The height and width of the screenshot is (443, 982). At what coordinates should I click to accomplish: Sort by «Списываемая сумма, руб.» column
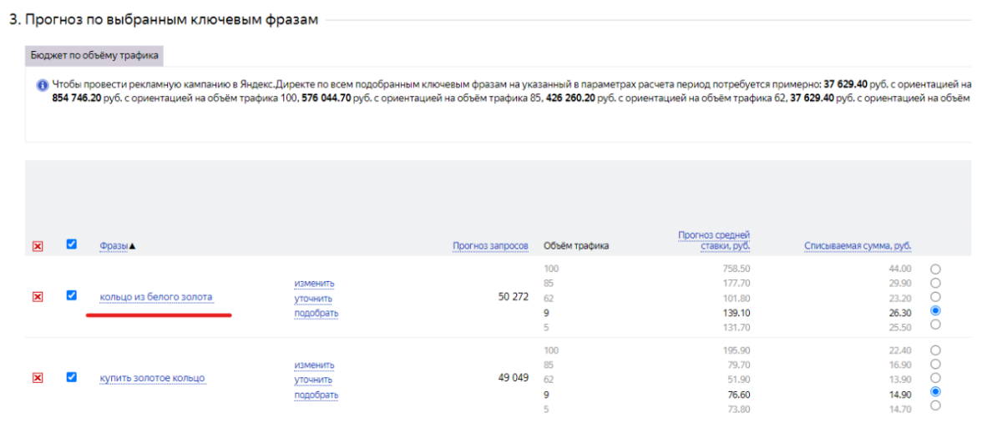click(x=858, y=246)
